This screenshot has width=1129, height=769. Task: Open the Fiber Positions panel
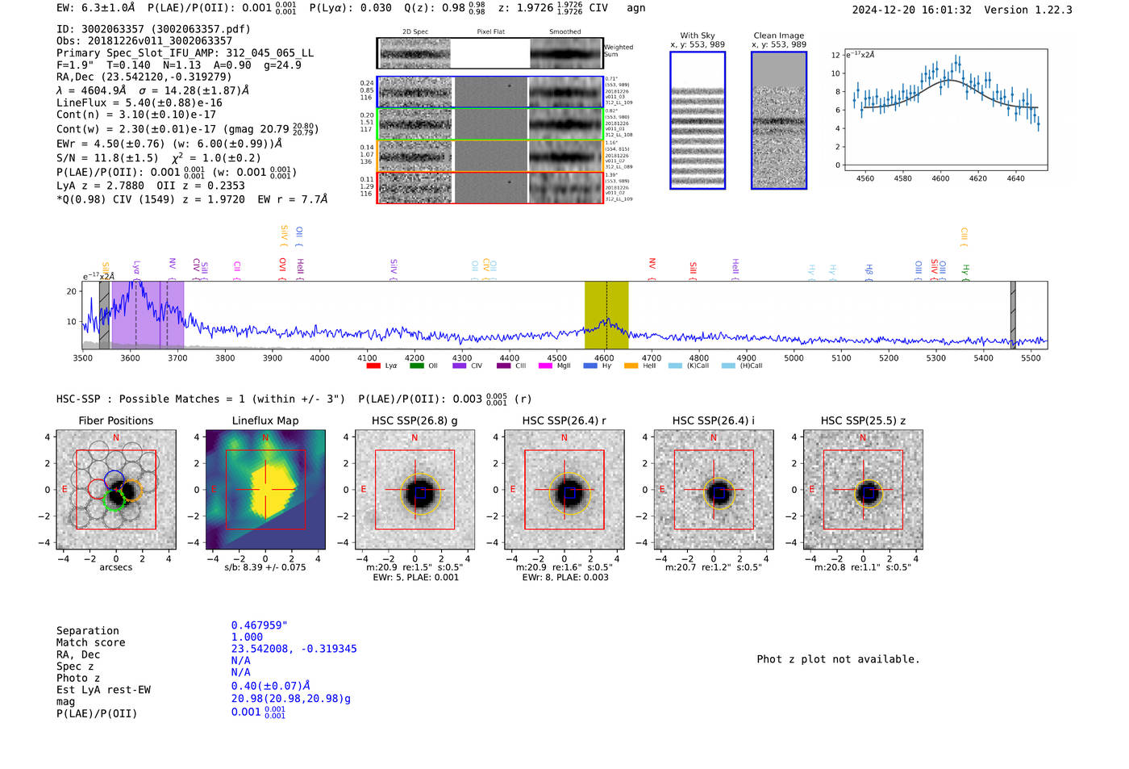click(116, 490)
